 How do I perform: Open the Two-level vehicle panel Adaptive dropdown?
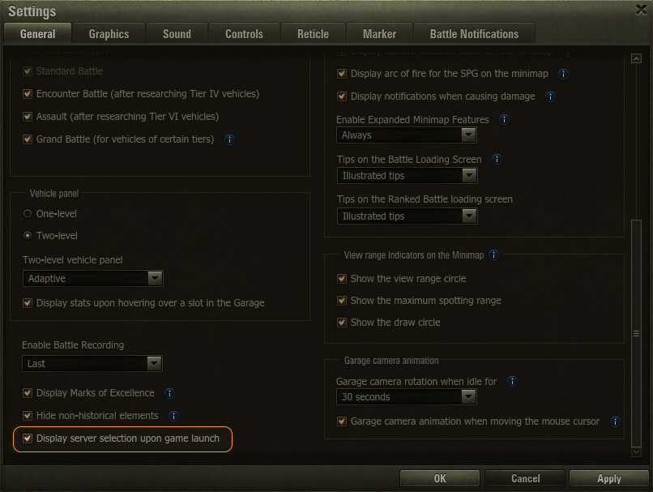point(92,278)
